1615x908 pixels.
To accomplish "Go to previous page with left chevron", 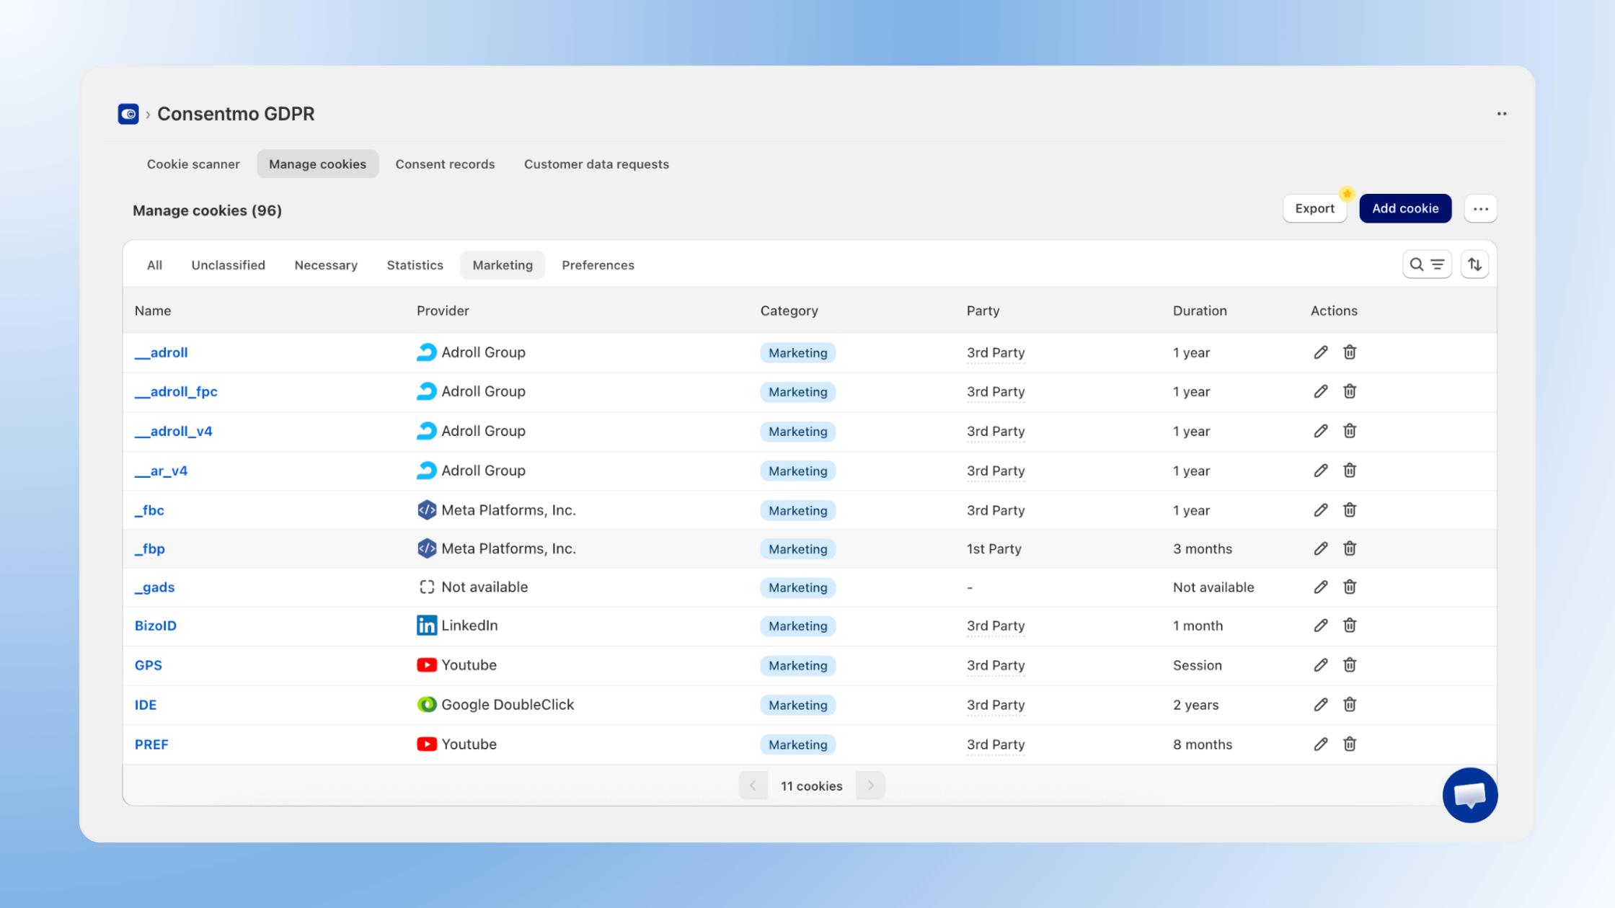I will (753, 785).
